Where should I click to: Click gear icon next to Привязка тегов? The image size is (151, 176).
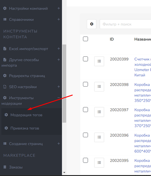pyautogui.click(x=6, y=128)
